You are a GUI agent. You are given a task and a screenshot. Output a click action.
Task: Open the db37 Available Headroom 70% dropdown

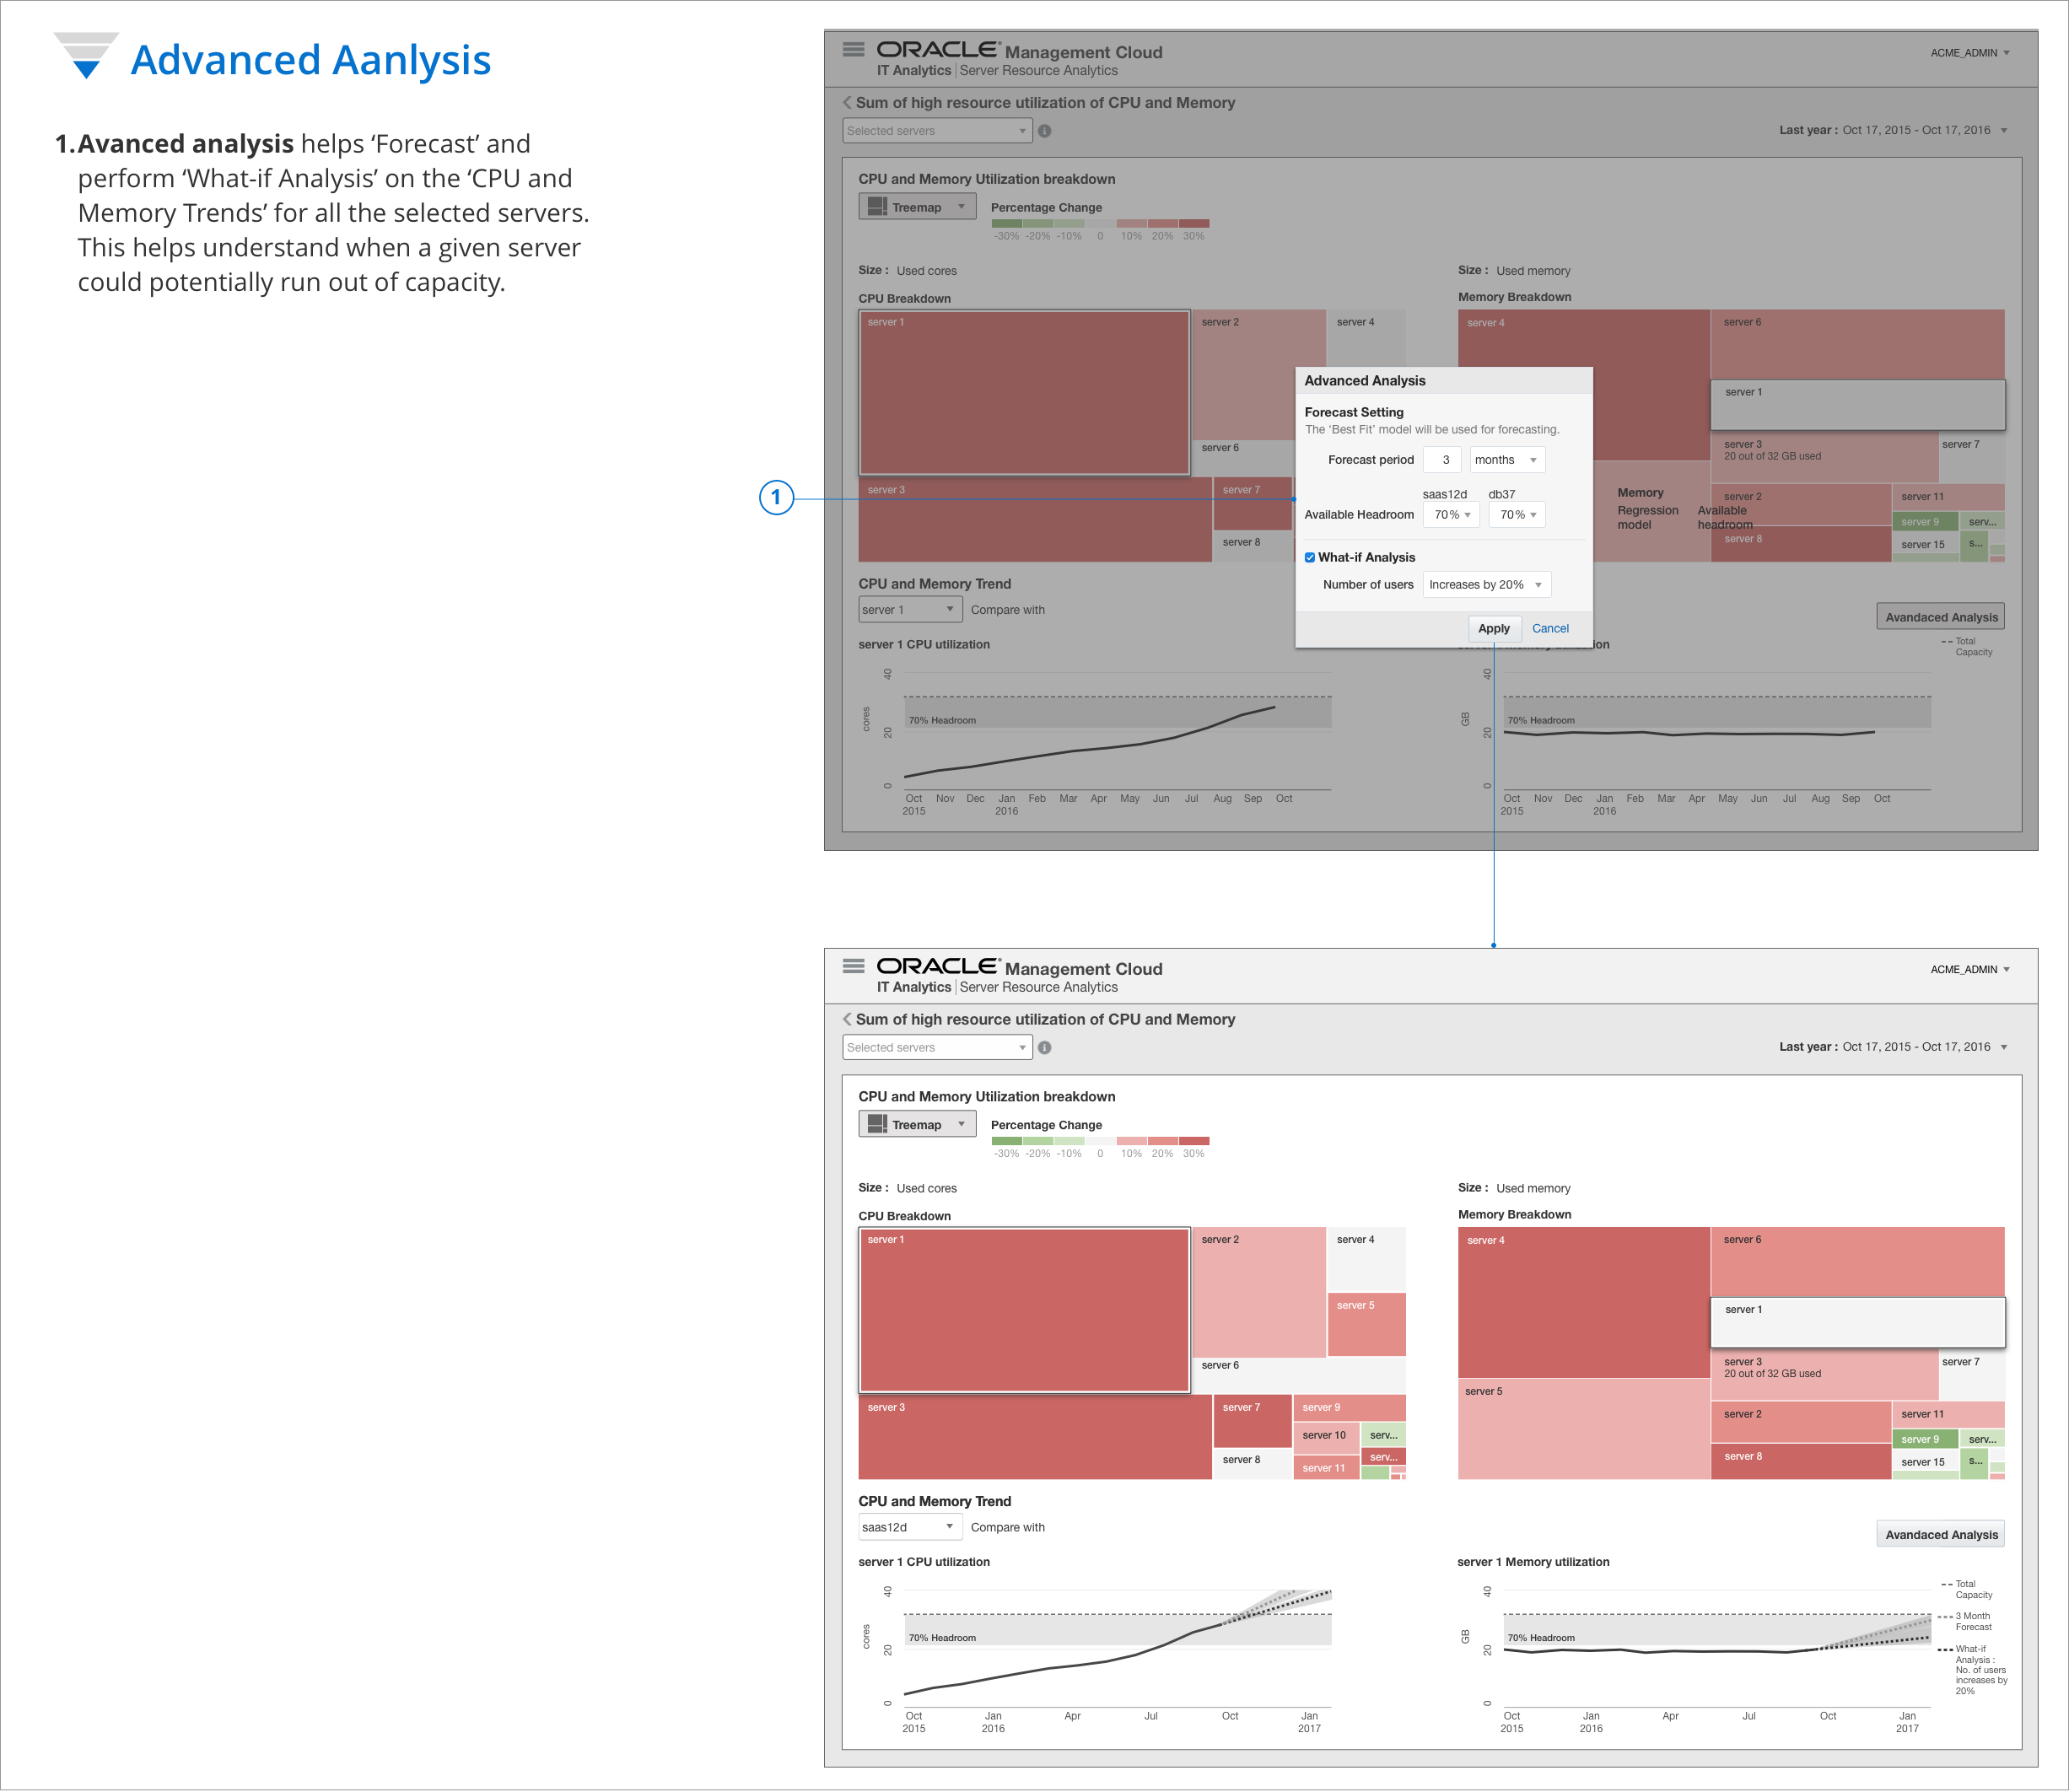pyautogui.click(x=1517, y=515)
